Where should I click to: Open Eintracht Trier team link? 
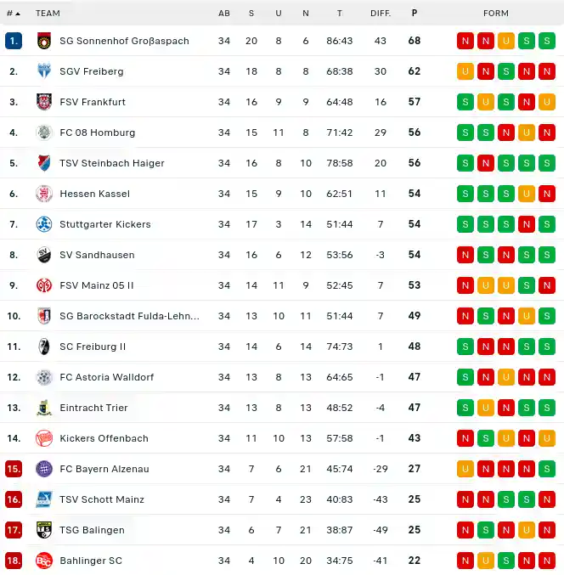pyautogui.click(x=93, y=408)
